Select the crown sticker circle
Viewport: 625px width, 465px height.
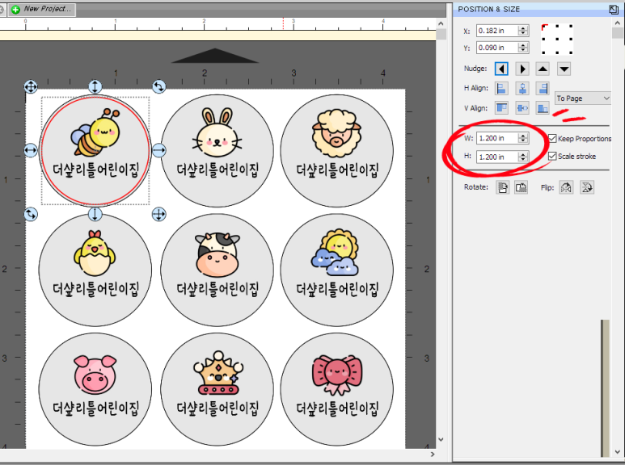[217, 389]
